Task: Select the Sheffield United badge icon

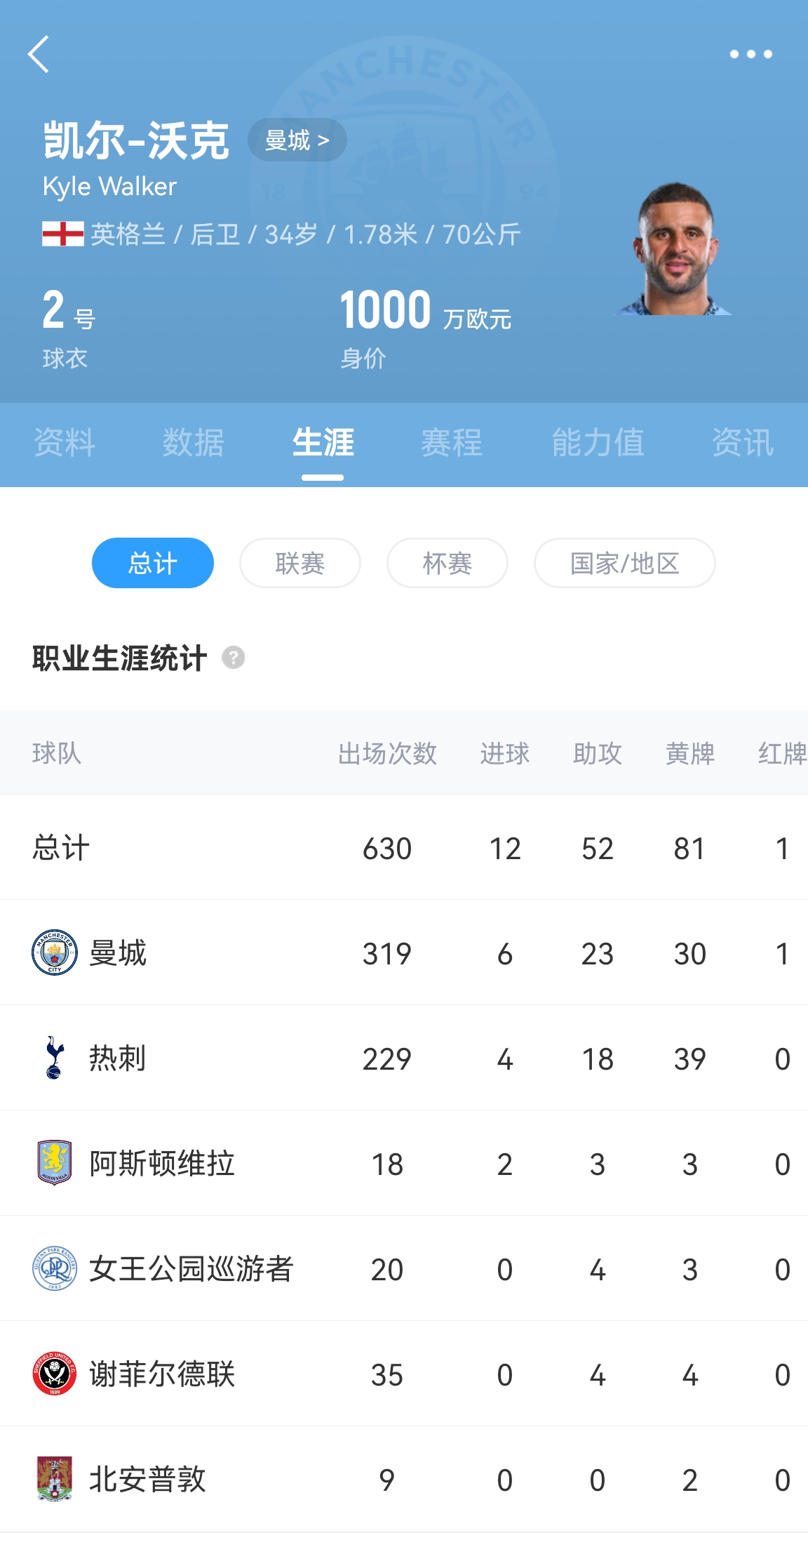Action: click(55, 1372)
